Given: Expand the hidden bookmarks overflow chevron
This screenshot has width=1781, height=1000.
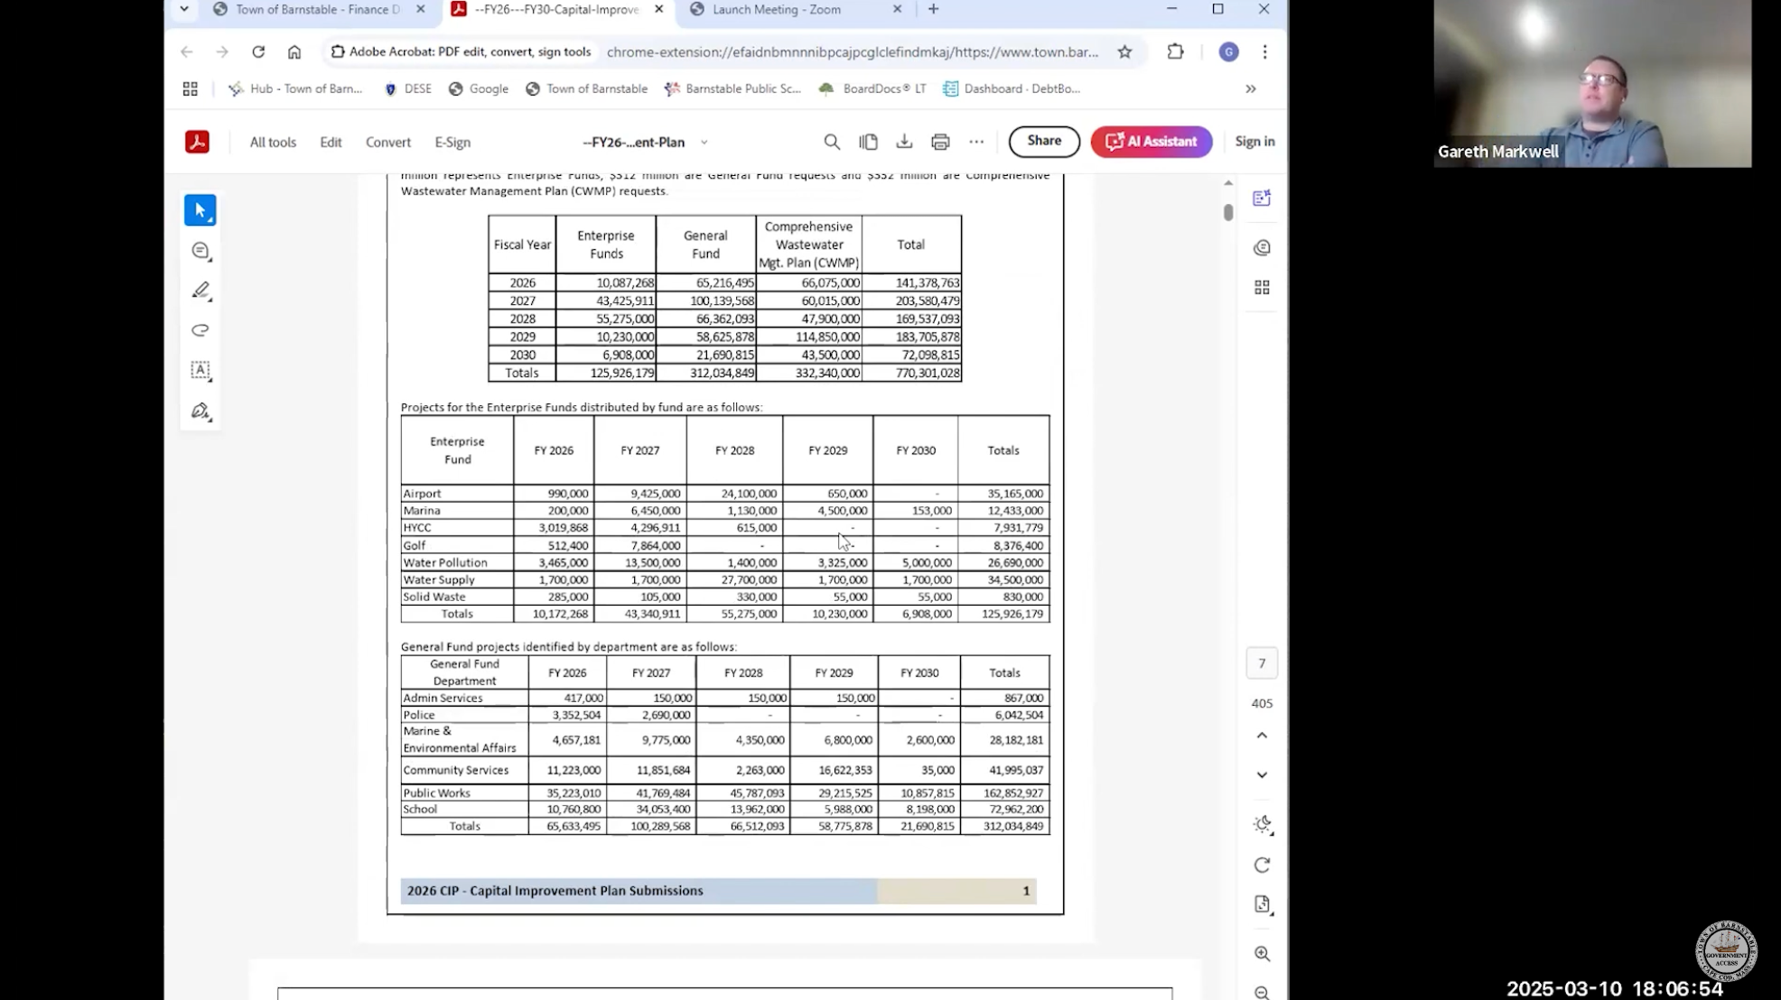Looking at the screenshot, I should tap(1251, 88).
